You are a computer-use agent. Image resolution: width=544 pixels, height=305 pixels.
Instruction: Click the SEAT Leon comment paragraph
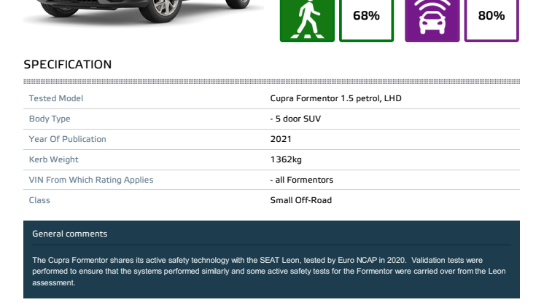click(x=269, y=272)
